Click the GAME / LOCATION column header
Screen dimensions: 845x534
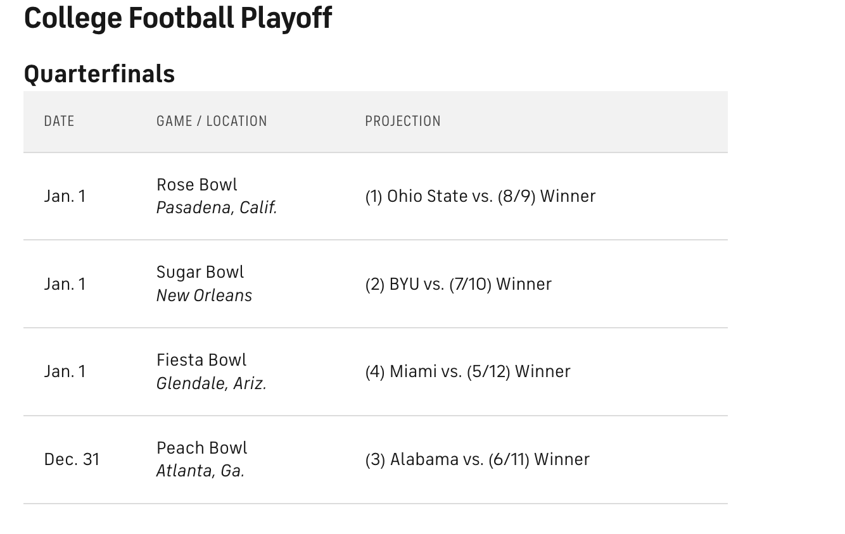point(212,121)
